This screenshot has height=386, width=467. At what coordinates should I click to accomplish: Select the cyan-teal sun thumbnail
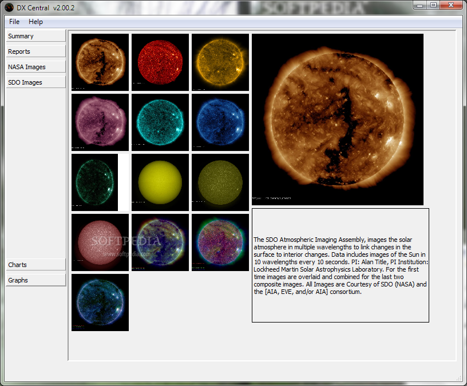[x=160, y=122]
